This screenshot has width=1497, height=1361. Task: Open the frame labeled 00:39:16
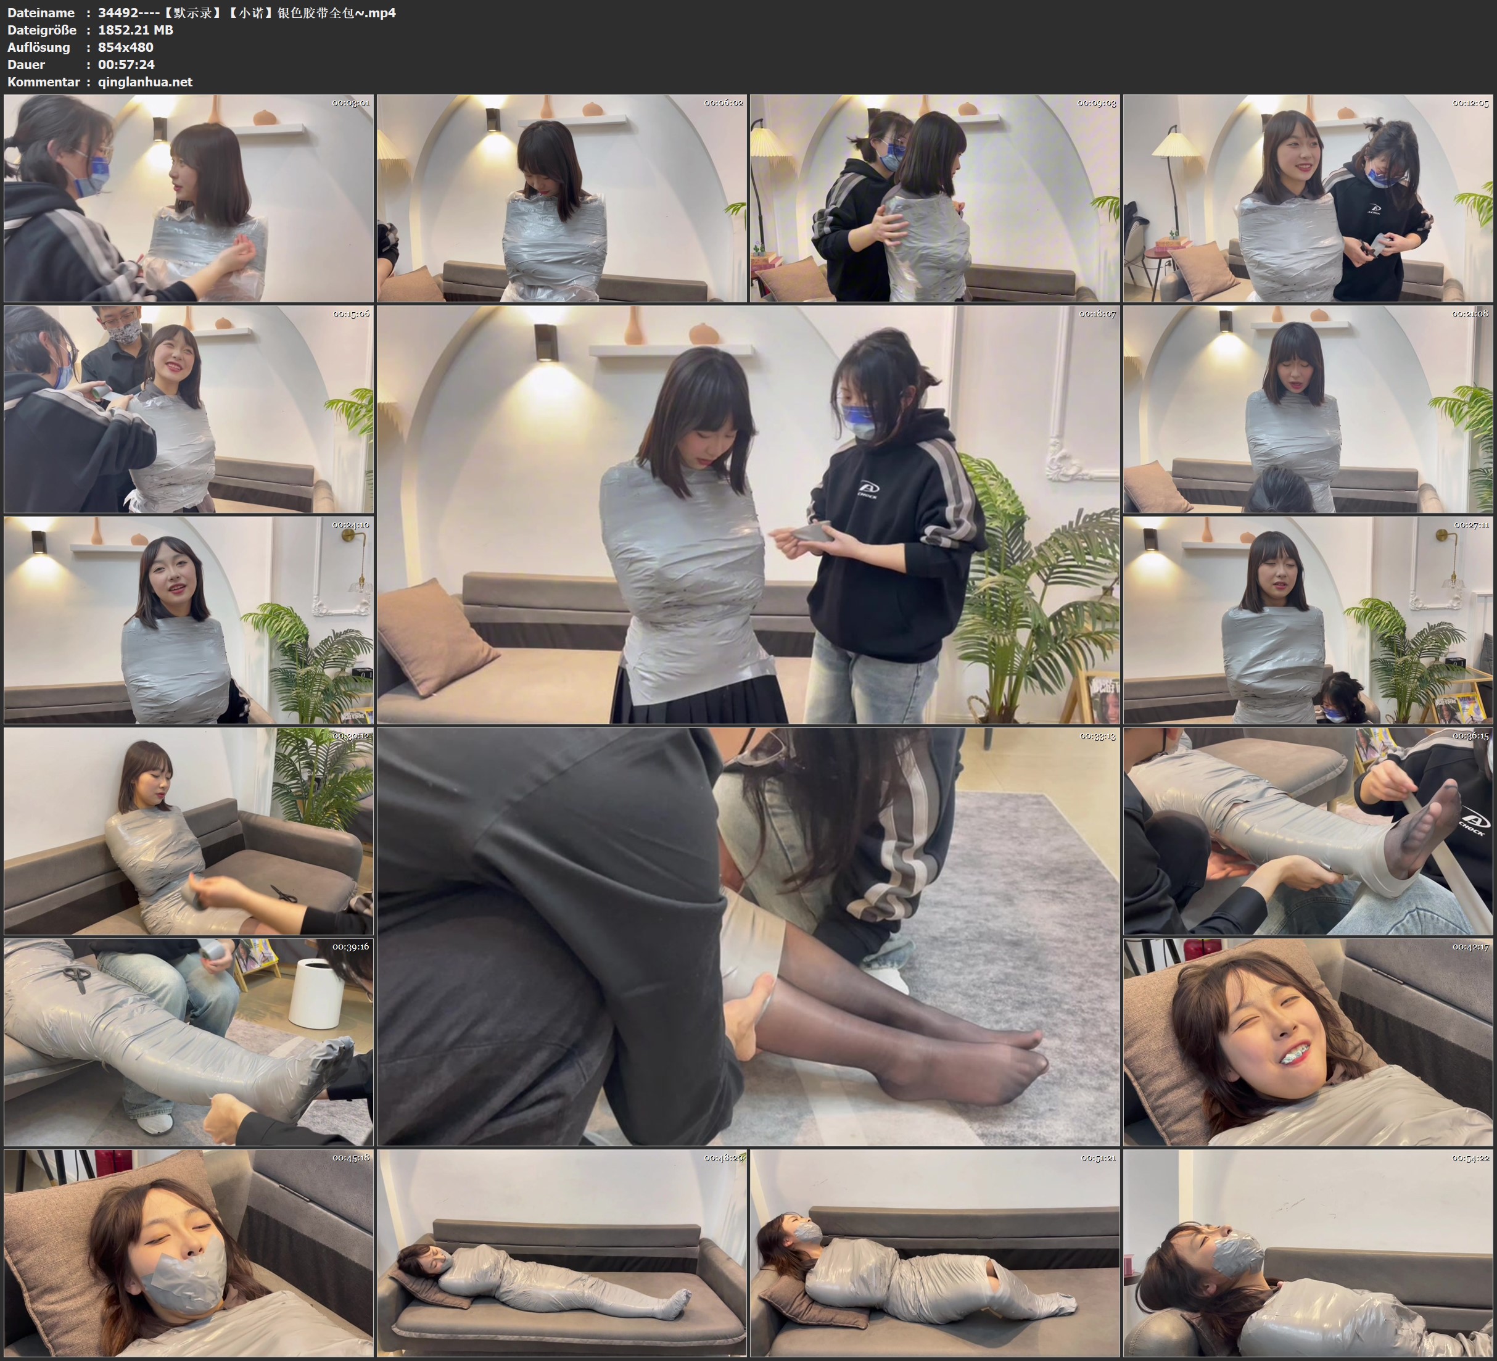[189, 1041]
